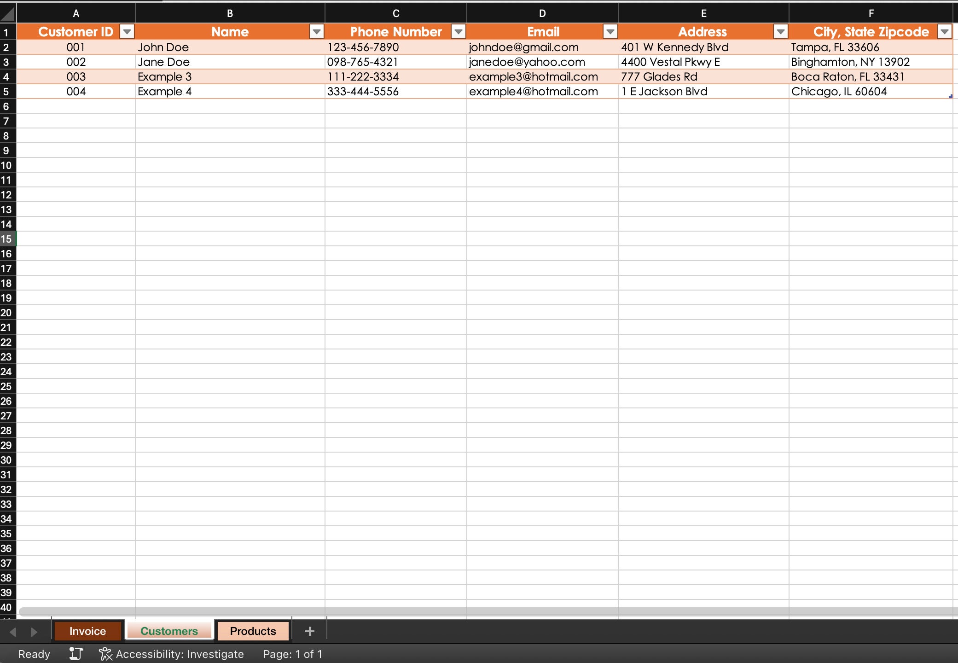Open the Name column filter dropdown
958x663 pixels.
[316, 31]
